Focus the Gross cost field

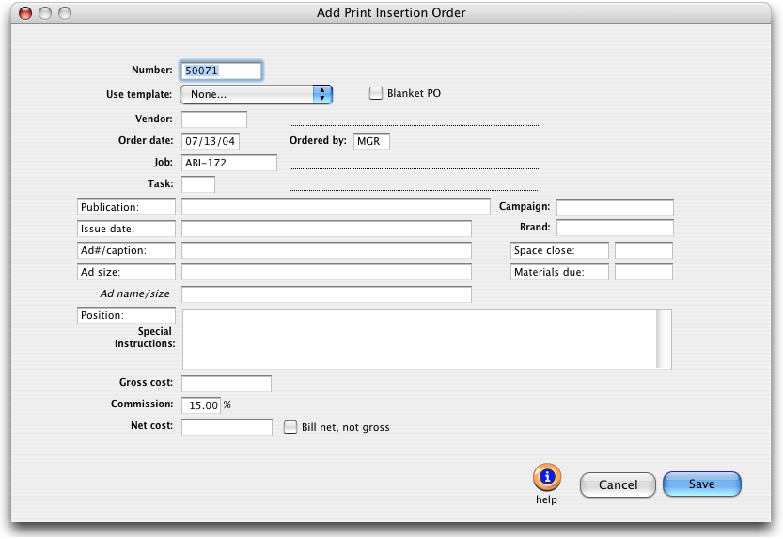click(x=226, y=384)
